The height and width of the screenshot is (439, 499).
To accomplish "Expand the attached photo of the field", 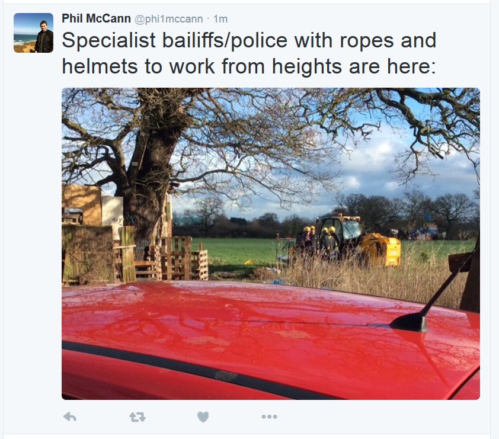I will [x=270, y=243].
